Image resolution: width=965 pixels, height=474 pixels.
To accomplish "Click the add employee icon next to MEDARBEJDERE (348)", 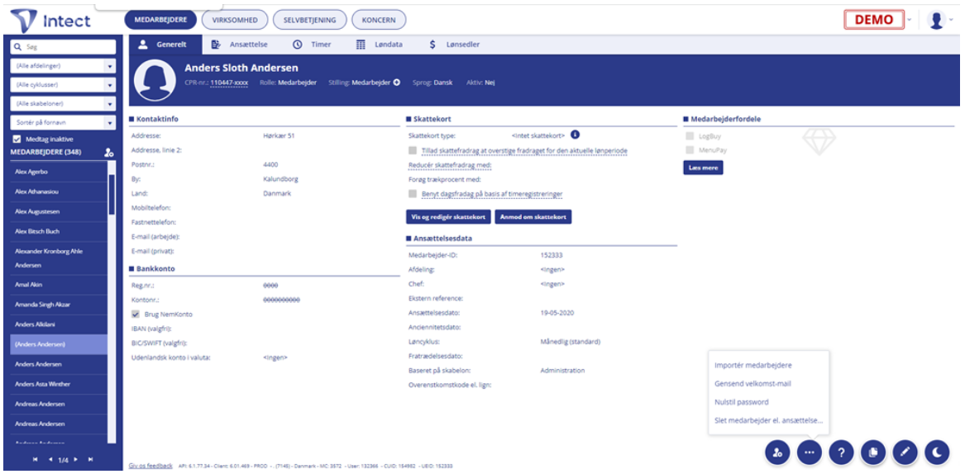I will tap(109, 152).
